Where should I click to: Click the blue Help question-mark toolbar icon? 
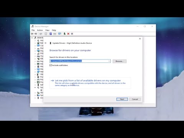click(x=51, y=34)
